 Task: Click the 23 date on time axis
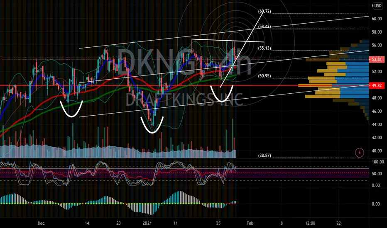click(x=119, y=223)
